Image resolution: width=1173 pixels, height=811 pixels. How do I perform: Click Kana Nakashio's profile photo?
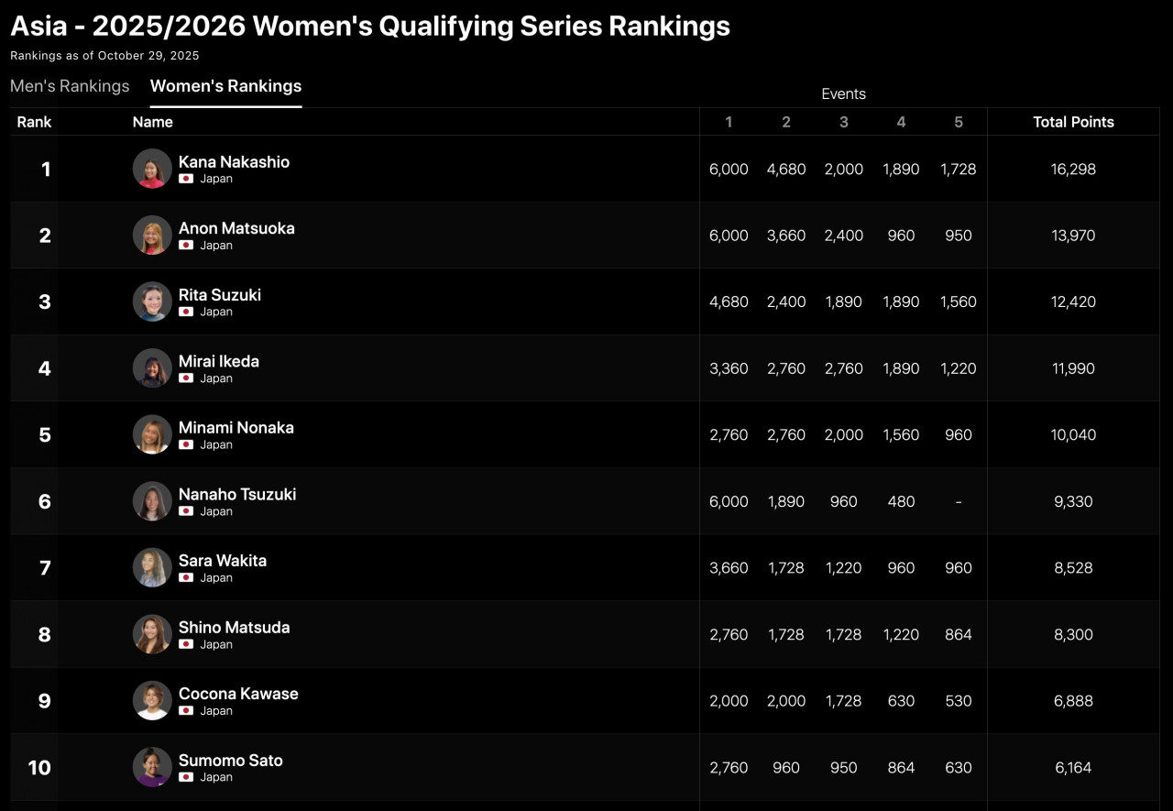point(152,169)
